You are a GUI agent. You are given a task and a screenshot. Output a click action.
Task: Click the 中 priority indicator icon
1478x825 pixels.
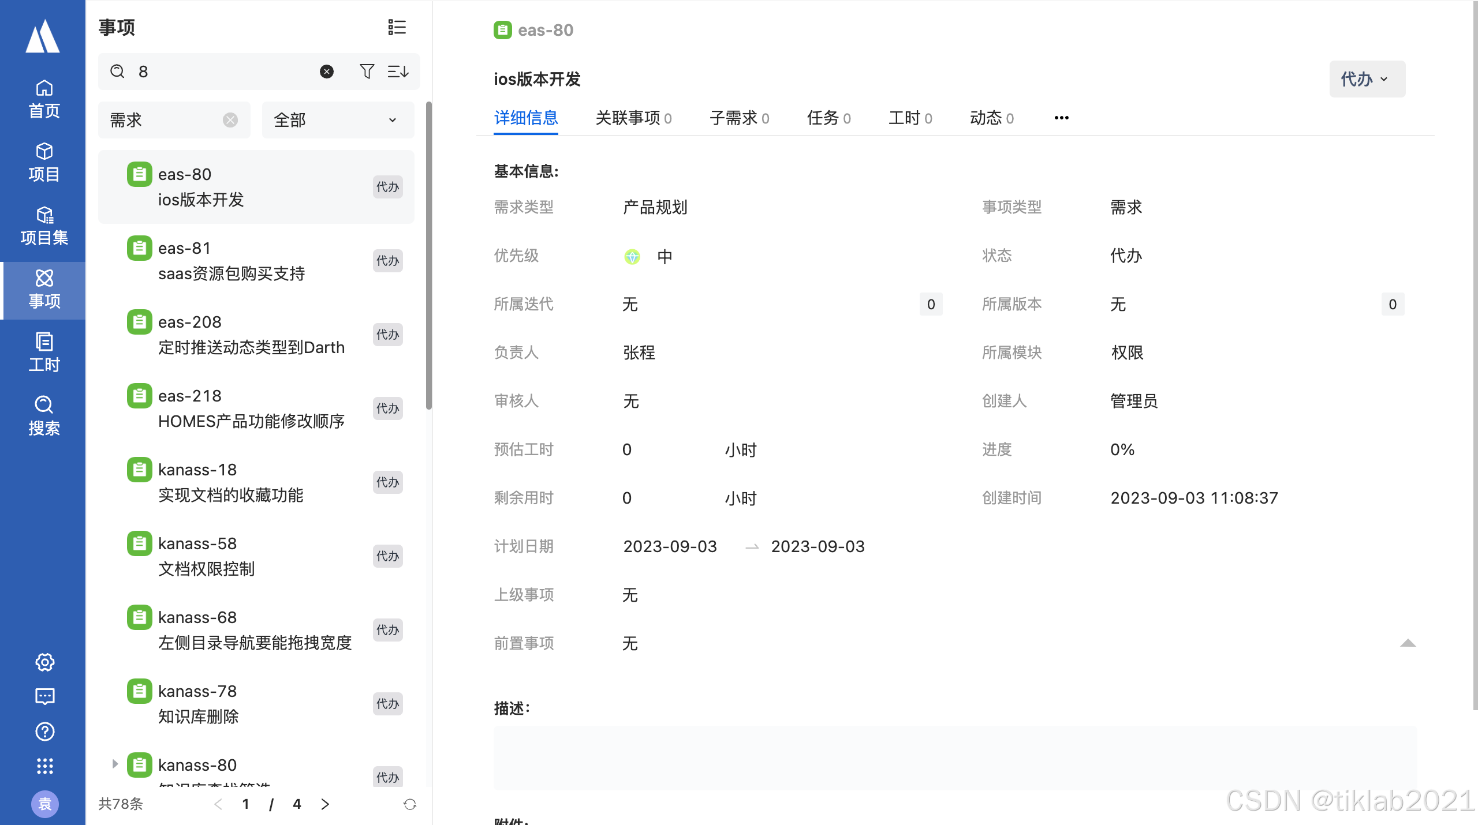coord(632,256)
